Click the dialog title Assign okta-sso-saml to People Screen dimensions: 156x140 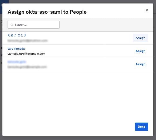[47, 12]
